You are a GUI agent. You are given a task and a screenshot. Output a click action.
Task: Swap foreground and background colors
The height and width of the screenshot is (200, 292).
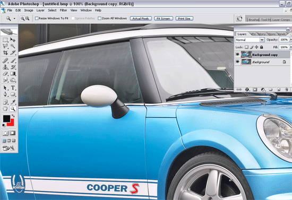click(13, 116)
